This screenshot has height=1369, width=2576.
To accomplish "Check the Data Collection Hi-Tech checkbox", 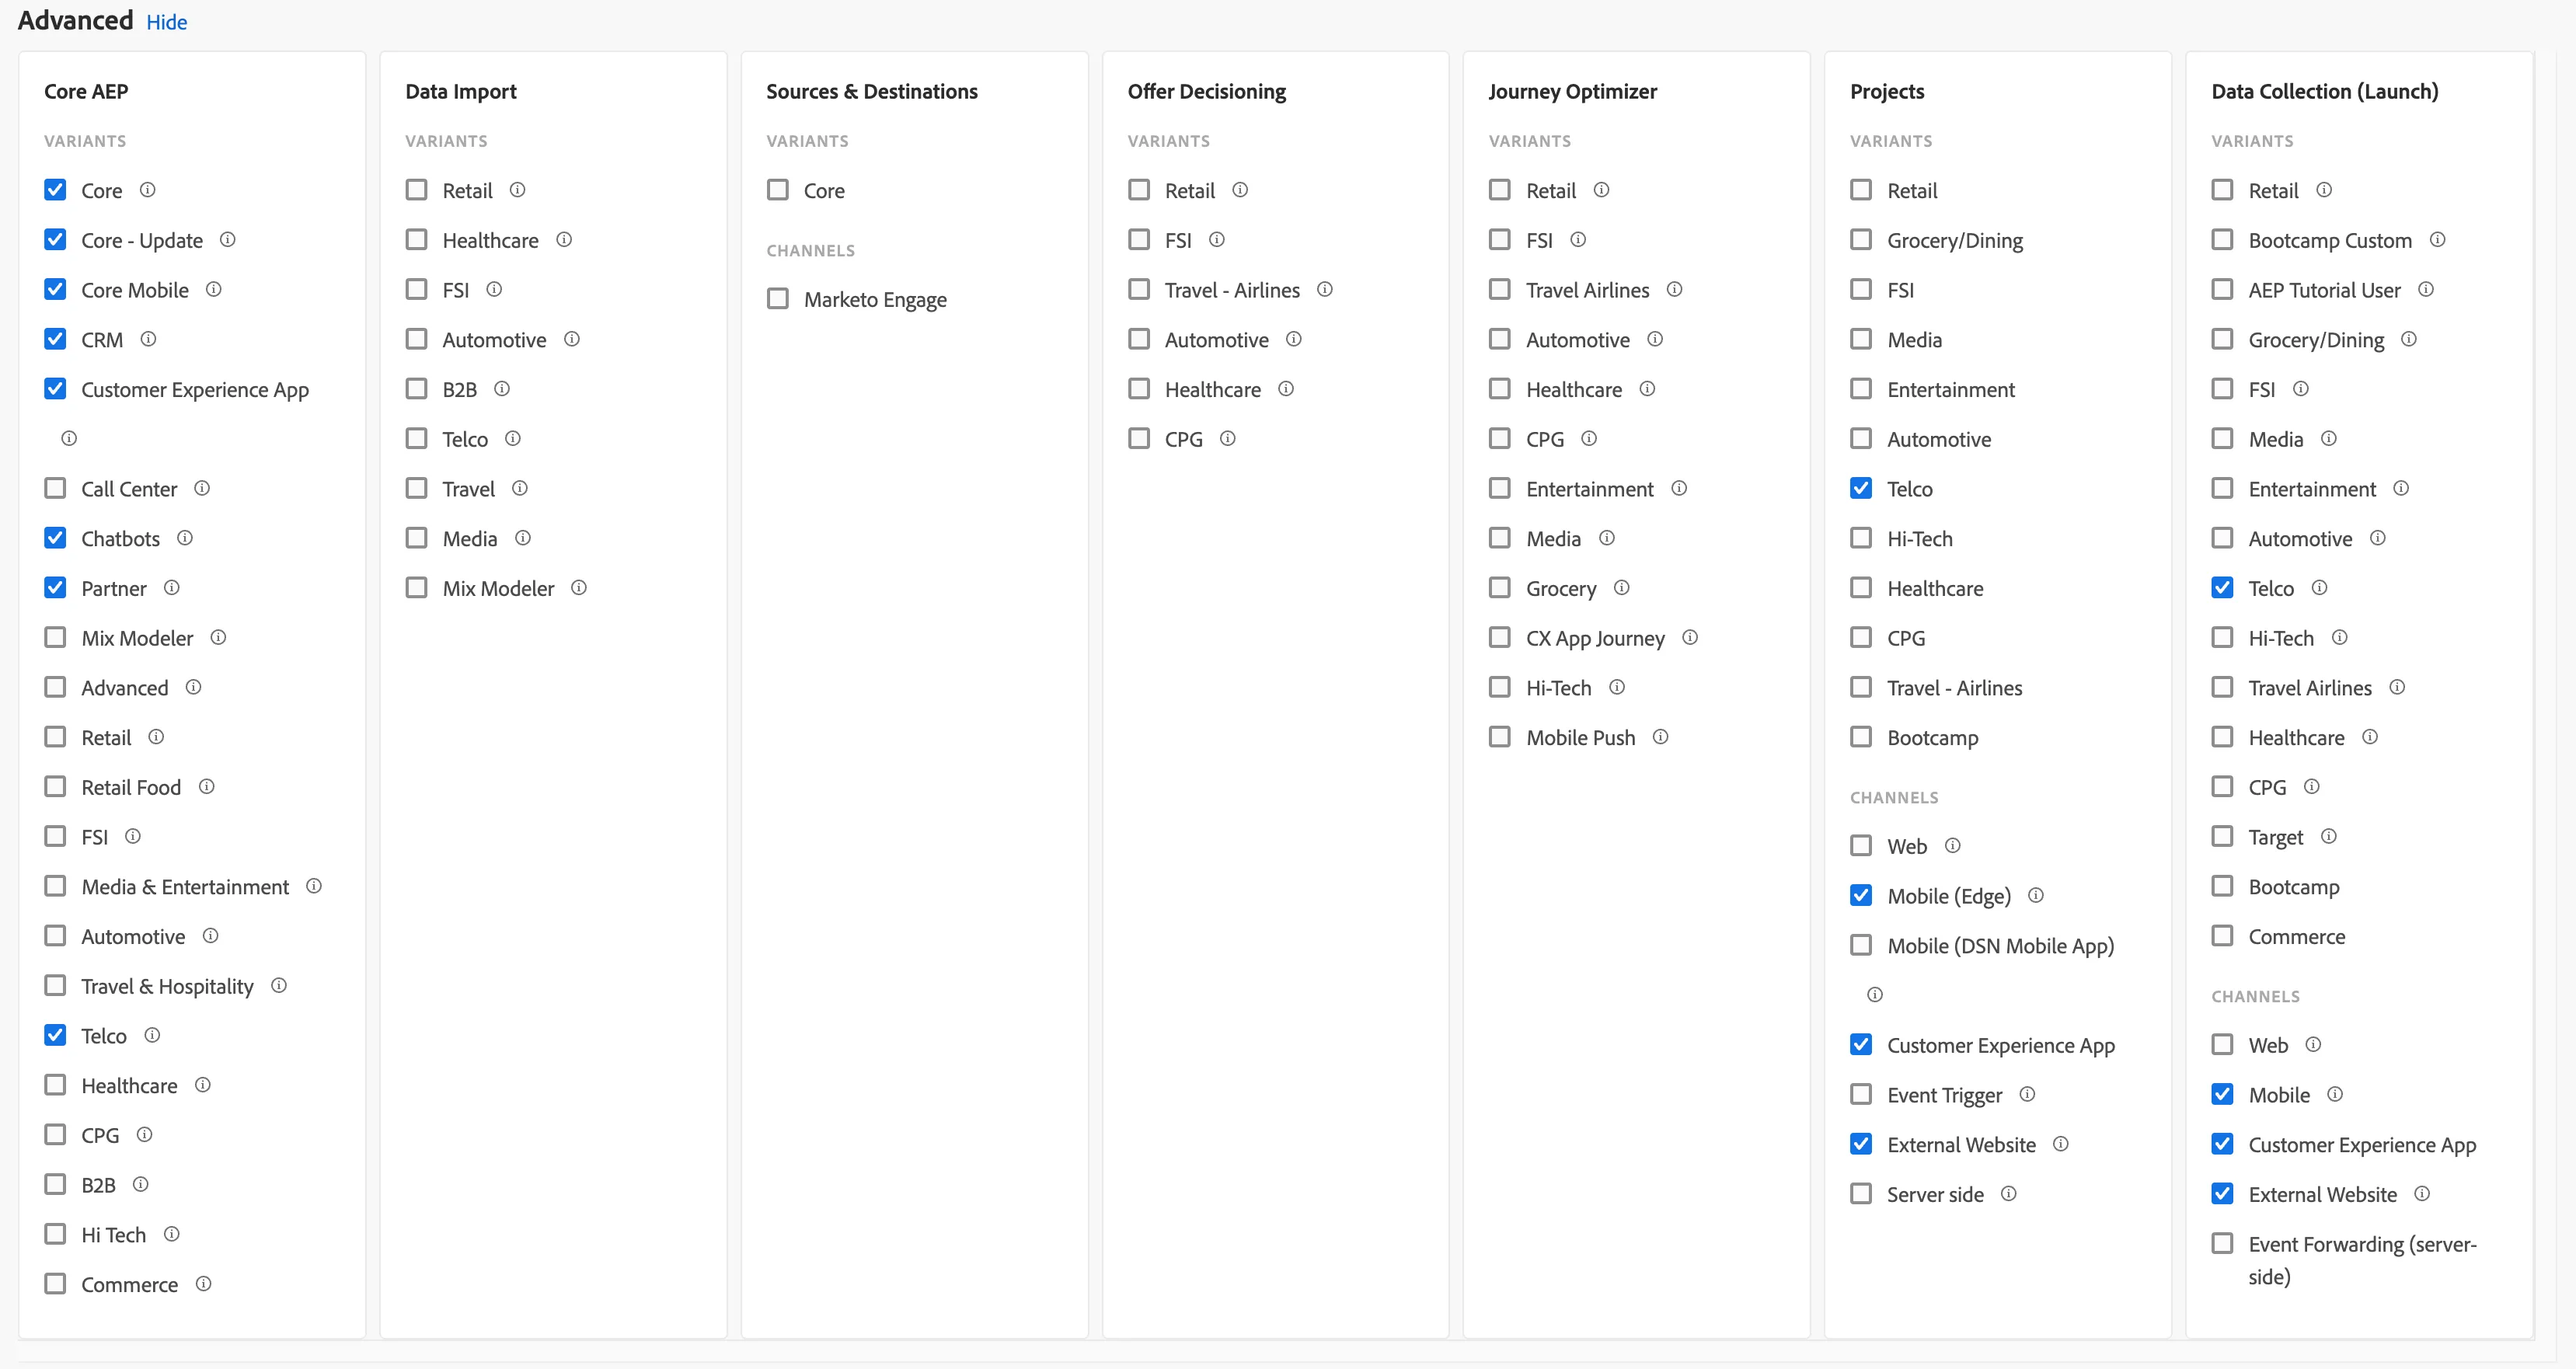I will tap(2222, 637).
